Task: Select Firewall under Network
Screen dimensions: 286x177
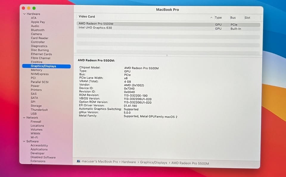Action: [x=36, y=122]
